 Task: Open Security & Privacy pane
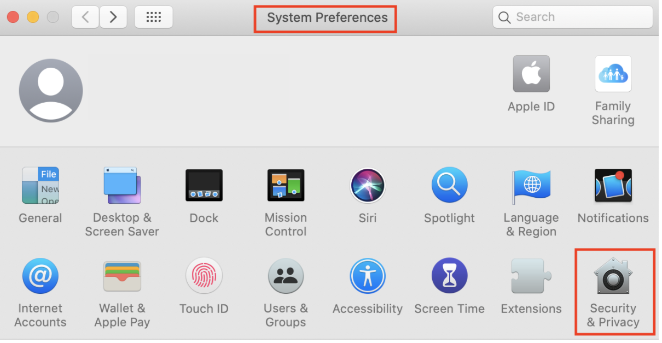tap(613, 277)
